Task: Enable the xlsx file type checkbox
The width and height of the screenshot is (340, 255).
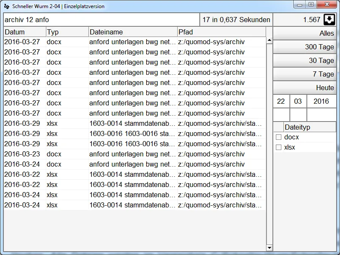Action: coord(279,147)
